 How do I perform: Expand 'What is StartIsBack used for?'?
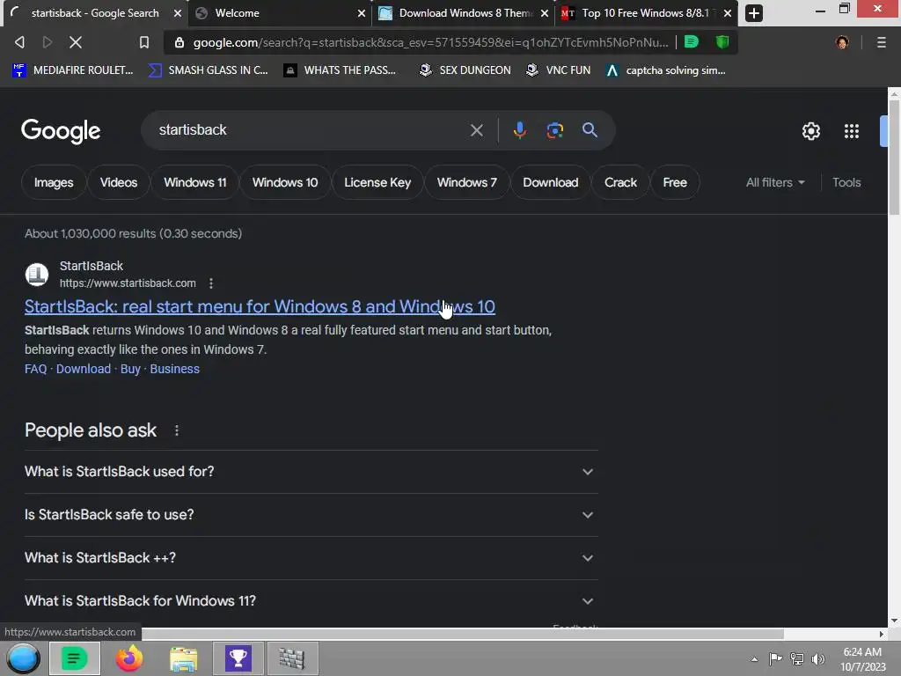(311, 472)
